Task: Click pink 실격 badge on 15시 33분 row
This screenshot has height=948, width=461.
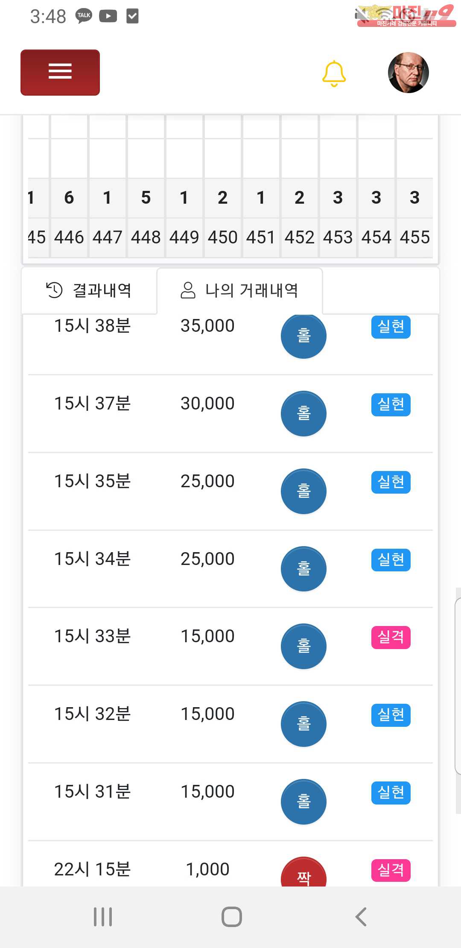Action: 391,637
